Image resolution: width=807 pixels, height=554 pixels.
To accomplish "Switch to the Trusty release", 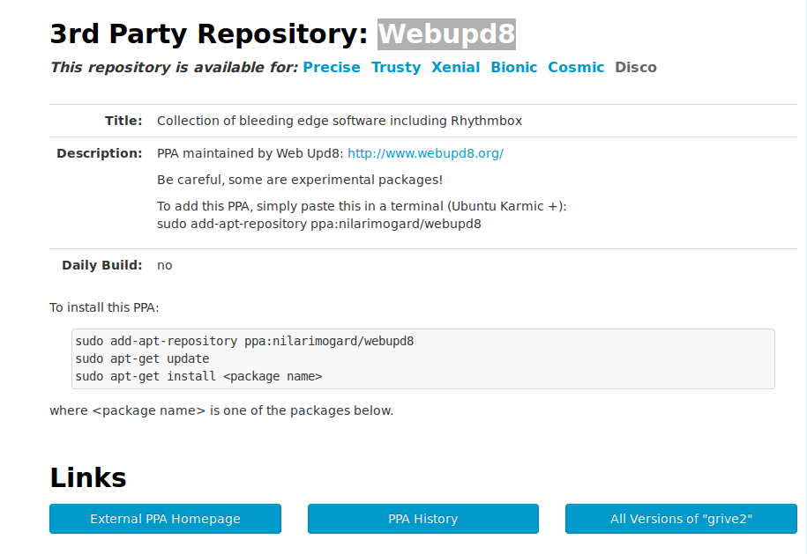I will (396, 67).
